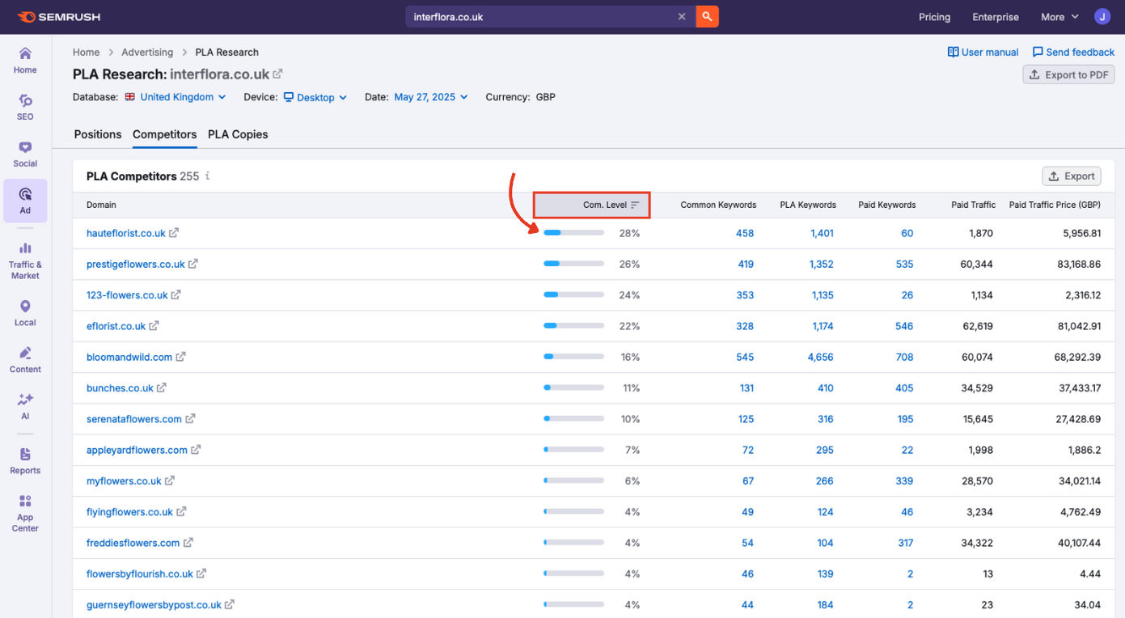Expand the More menu in header
The width and height of the screenshot is (1125, 618).
(x=1059, y=17)
